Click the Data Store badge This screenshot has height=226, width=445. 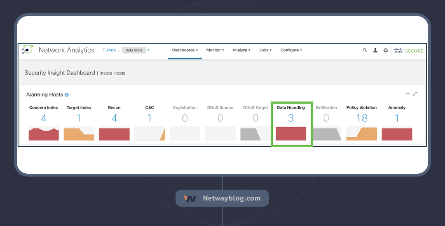pyautogui.click(x=134, y=50)
